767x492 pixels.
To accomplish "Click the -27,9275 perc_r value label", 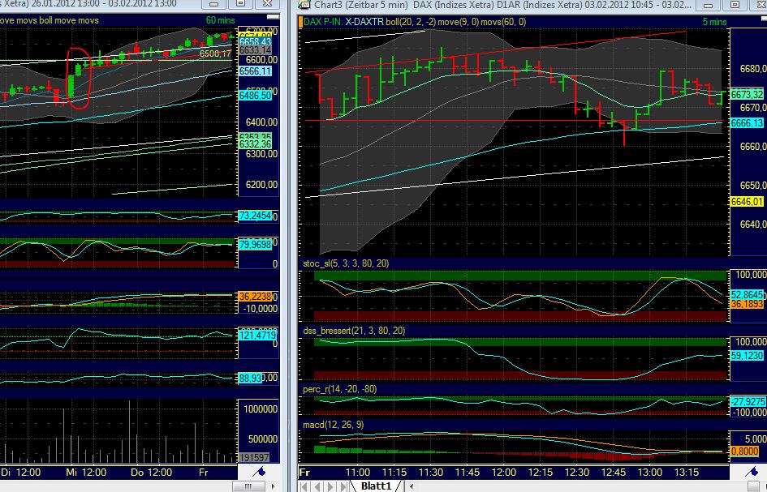I will [748, 401].
